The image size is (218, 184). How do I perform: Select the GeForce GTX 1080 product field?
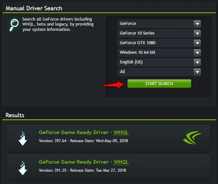159,43
